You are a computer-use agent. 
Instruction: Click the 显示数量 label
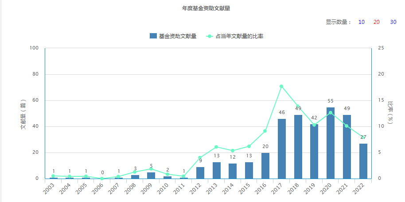339,22
